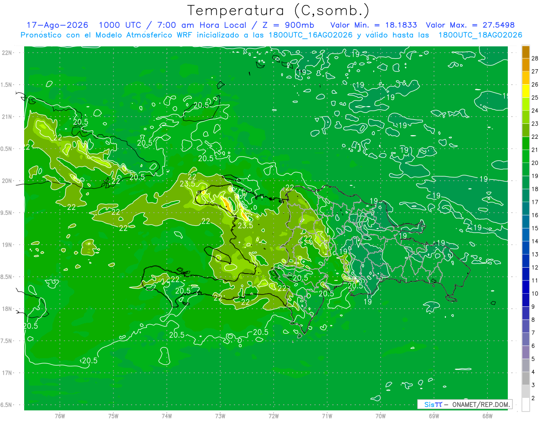547x422 pixels.
Task: Click the orange color scale segment between 26 and 27
Action: point(526,78)
